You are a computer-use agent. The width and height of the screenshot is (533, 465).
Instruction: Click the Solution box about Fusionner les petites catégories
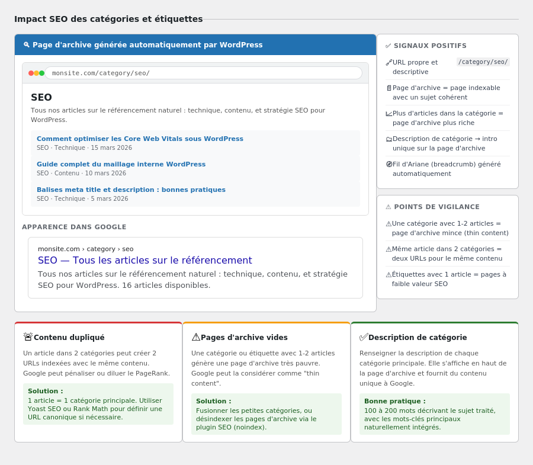click(x=266, y=414)
